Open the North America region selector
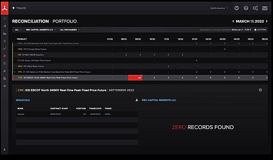 tap(219, 8)
